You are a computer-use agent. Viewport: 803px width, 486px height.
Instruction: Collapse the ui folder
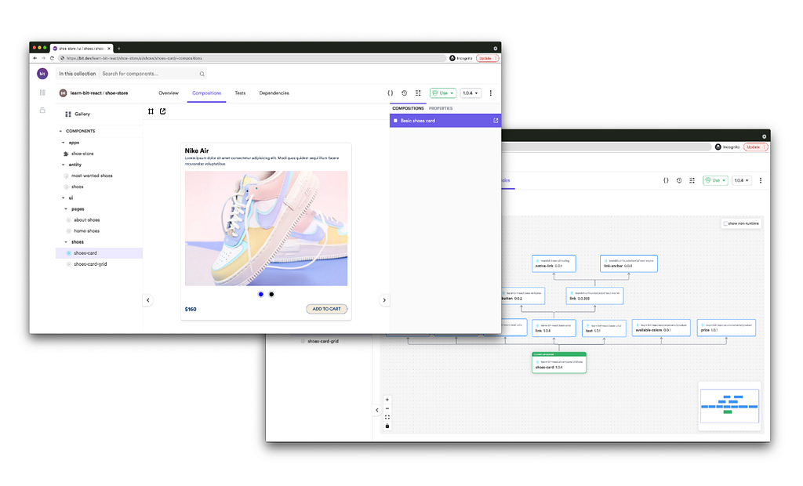click(x=63, y=198)
